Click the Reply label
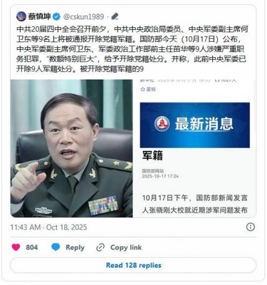The height and width of the screenshot is (285, 267). point(75,247)
